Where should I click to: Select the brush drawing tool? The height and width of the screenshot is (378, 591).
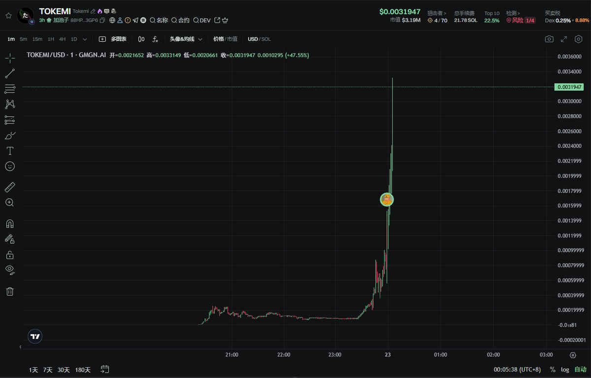click(10, 135)
